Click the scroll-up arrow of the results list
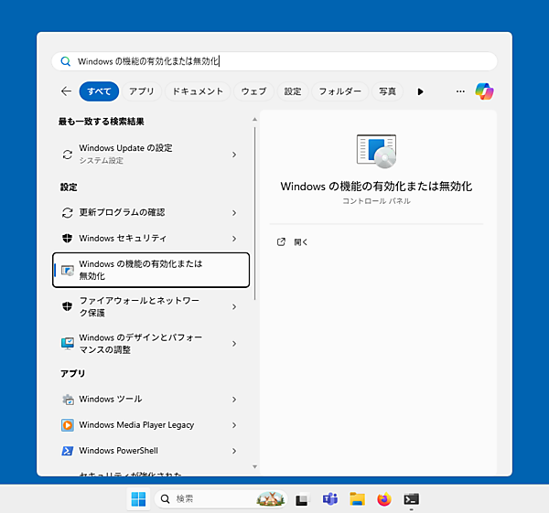The height and width of the screenshot is (513, 549). coord(254,120)
